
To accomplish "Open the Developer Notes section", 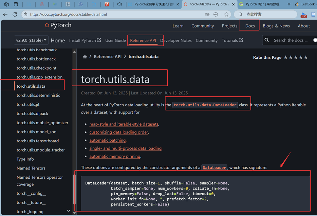I will click(x=176, y=40).
